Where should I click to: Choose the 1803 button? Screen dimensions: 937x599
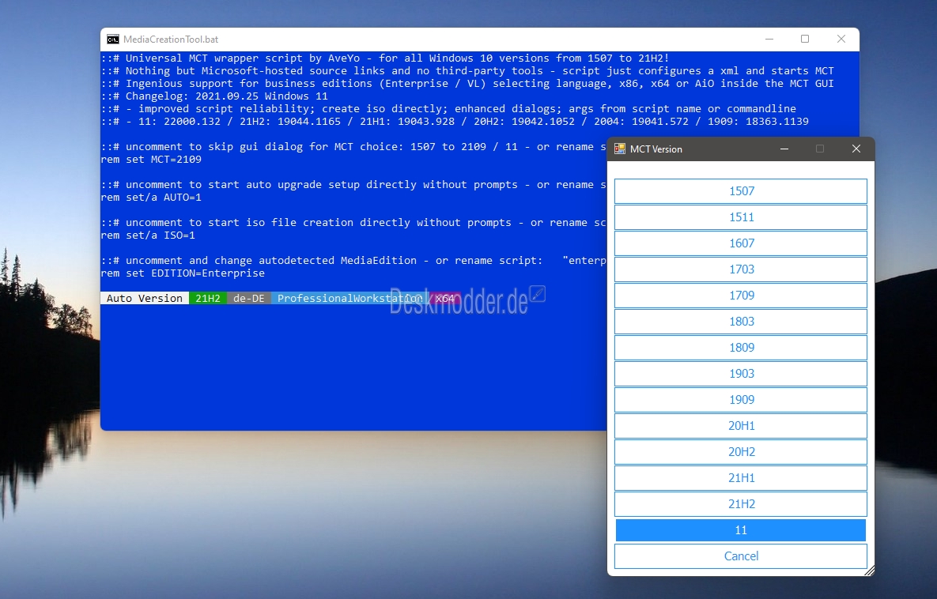pos(740,322)
